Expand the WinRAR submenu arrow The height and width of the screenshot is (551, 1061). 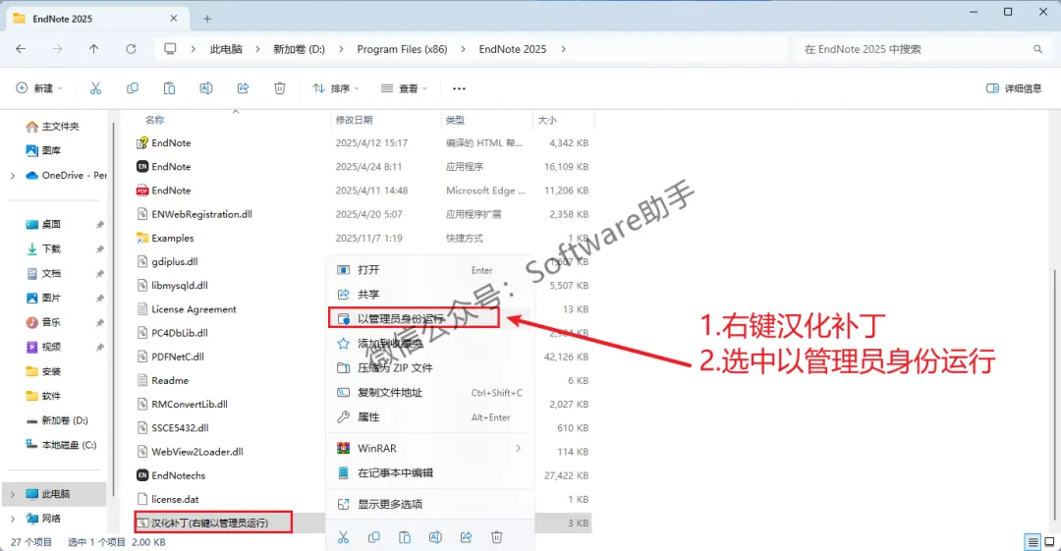coord(519,448)
